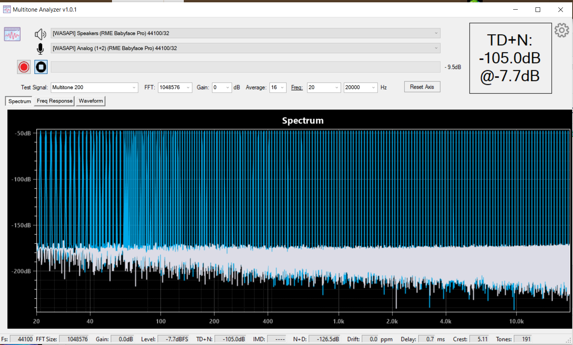
Task: Click the Test Signal: label
Action: coord(34,88)
